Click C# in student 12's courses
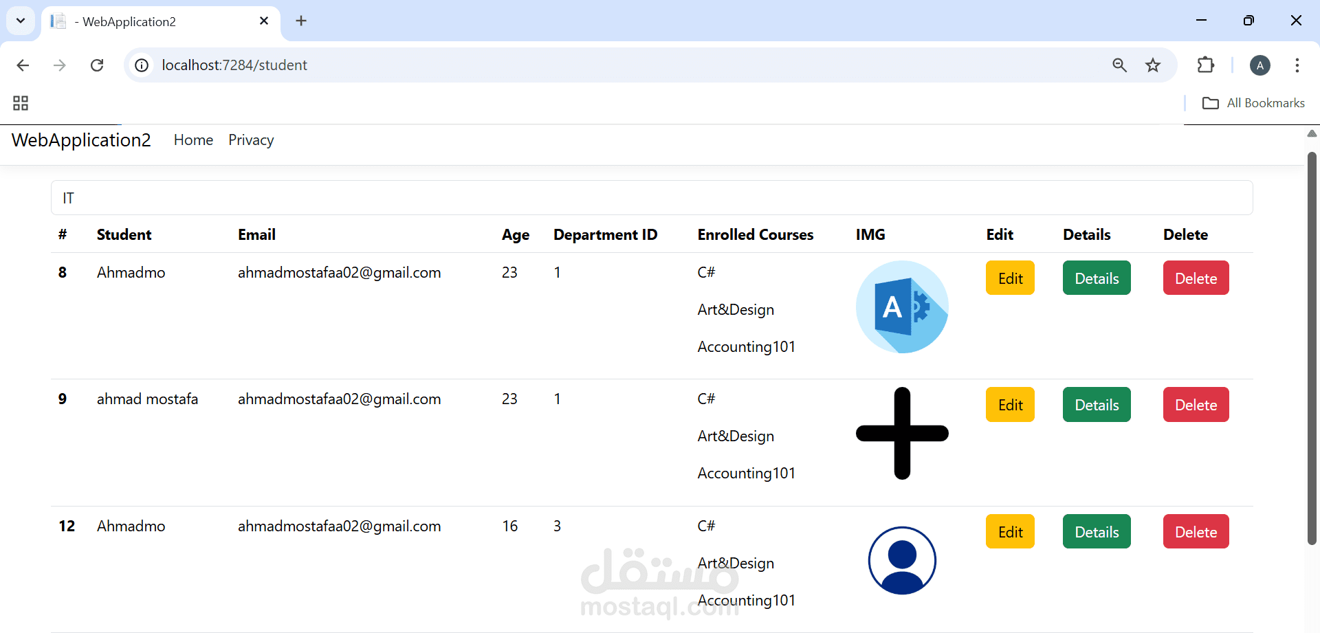The image size is (1320, 633). point(706,526)
